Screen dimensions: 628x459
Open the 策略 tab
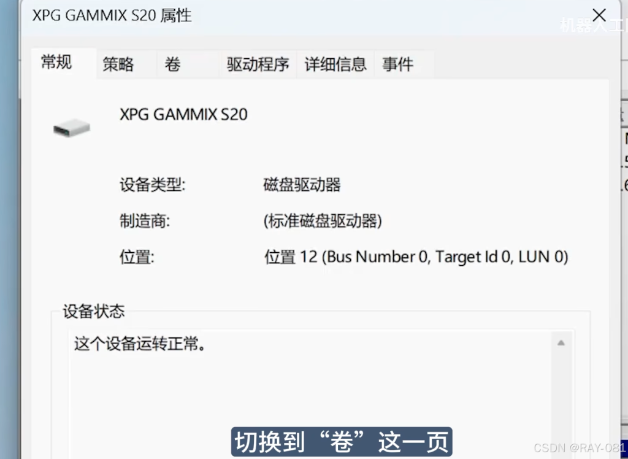click(118, 64)
